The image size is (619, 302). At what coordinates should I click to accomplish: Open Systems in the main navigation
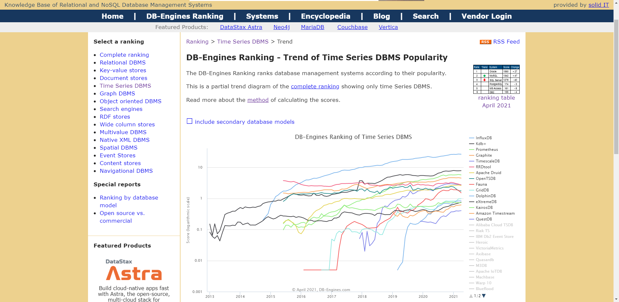click(x=262, y=16)
